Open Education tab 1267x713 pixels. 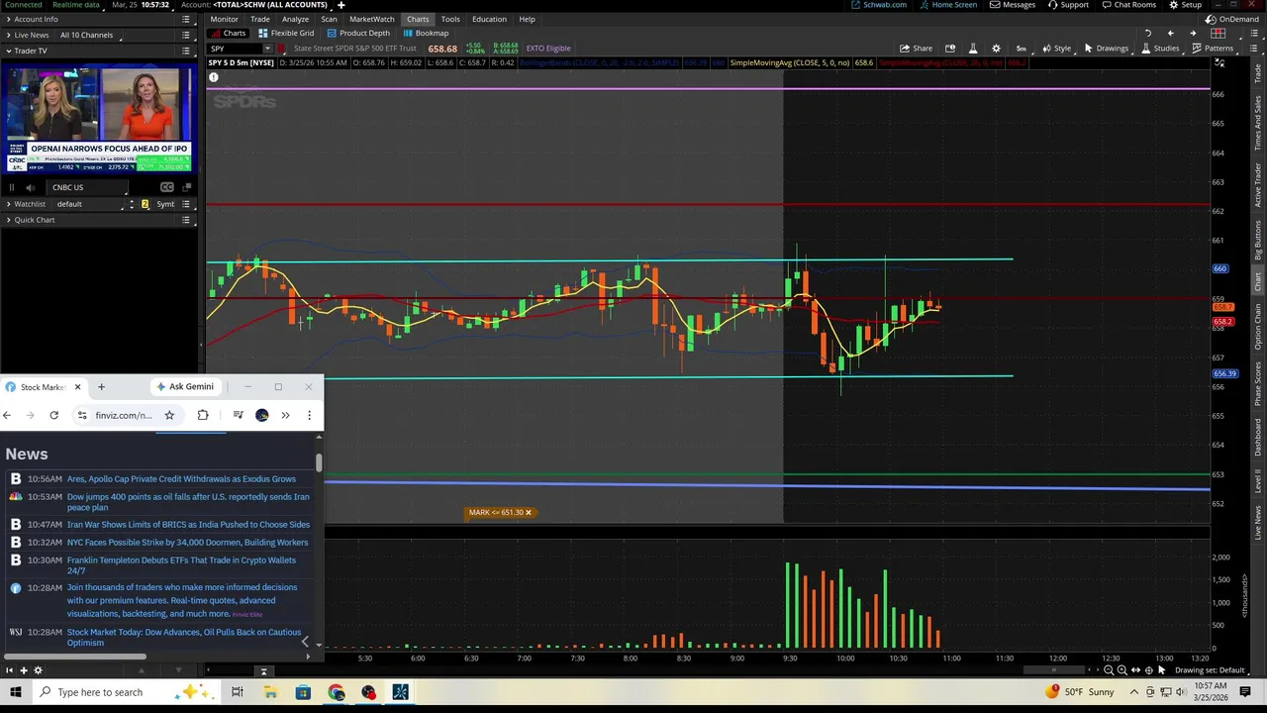coord(489,19)
